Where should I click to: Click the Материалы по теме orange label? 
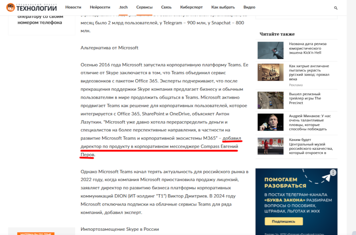[x=36, y=234]
